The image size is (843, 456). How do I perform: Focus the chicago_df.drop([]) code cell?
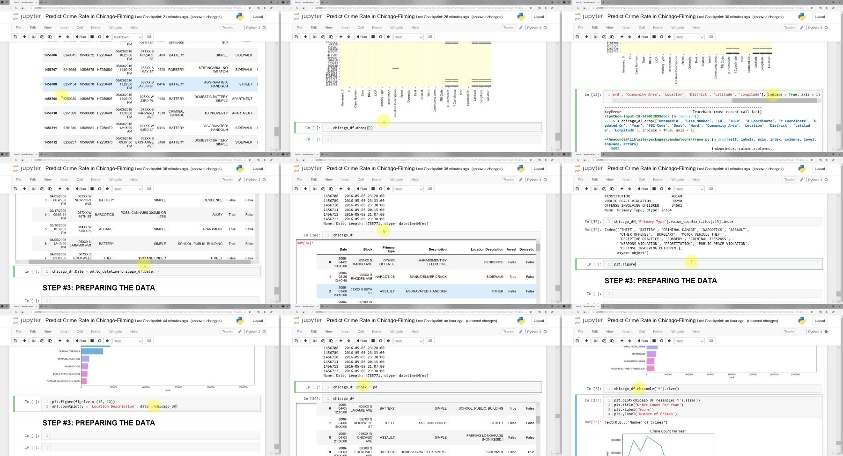(x=432, y=128)
